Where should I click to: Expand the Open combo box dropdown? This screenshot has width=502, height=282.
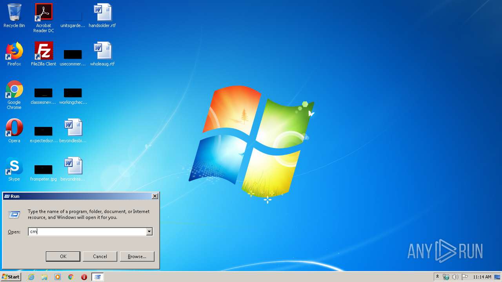[x=149, y=232]
